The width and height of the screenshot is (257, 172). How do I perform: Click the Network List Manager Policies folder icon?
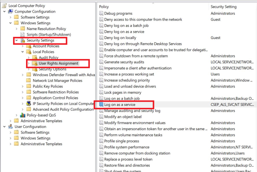pos(29,80)
